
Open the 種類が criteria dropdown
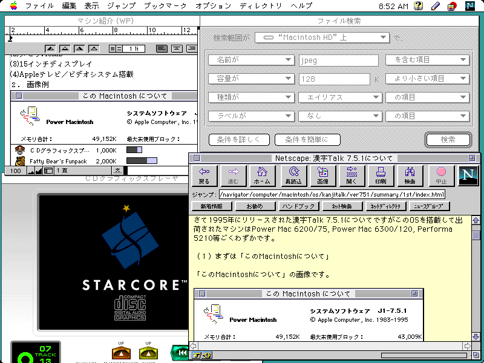(x=251, y=97)
